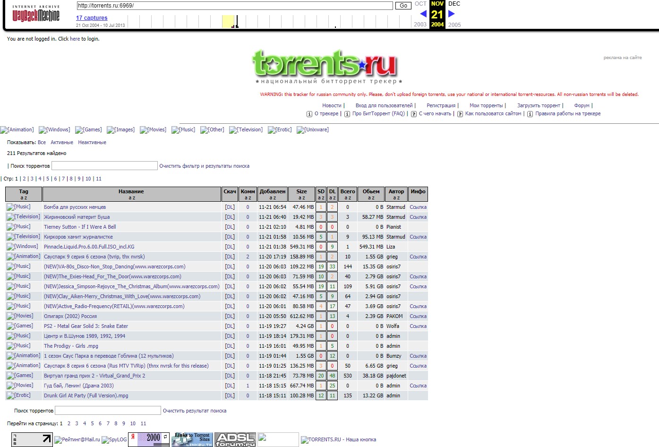Jump to year 2003 in Wayback toolbar
Screen dimensions: 659x447
(420, 25)
